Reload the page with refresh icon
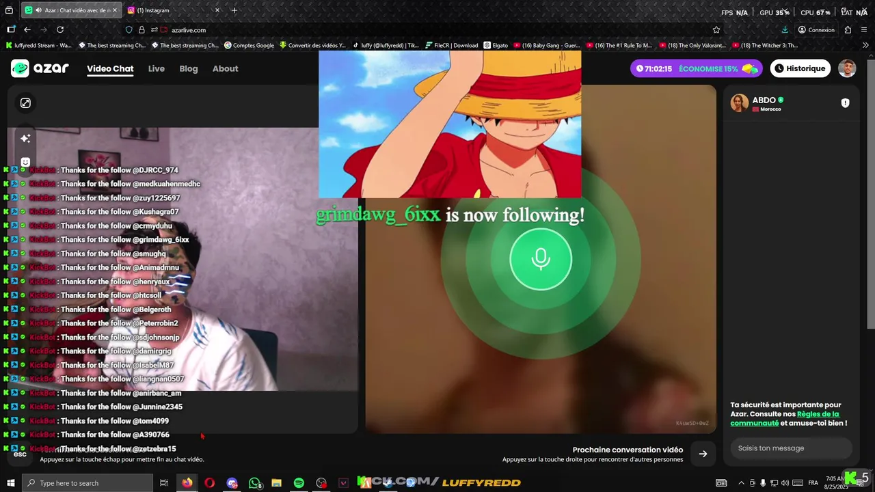875x492 pixels. pos(60,29)
